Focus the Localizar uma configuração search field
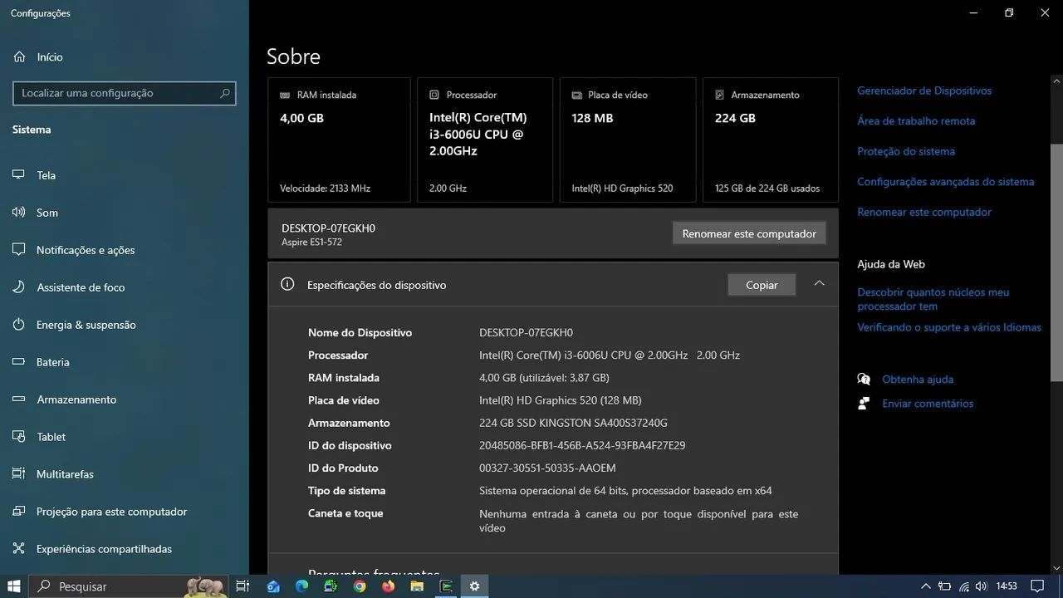The height and width of the screenshot is (598, 1063). click(125, 93)
